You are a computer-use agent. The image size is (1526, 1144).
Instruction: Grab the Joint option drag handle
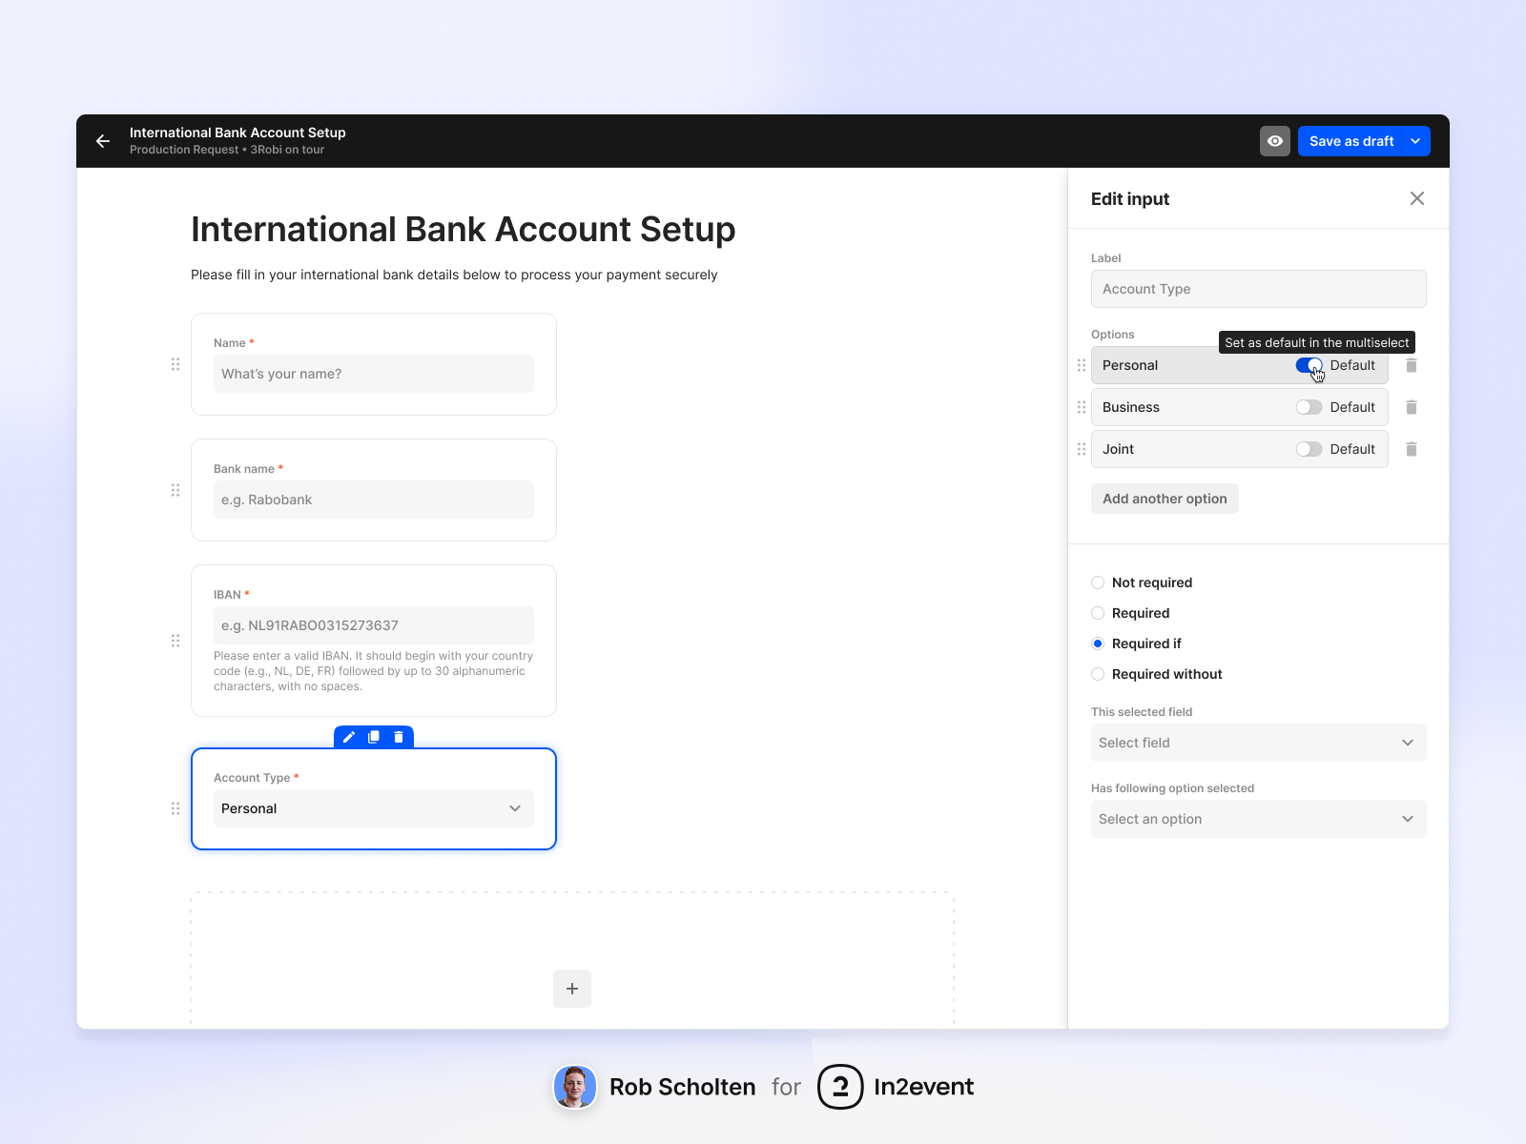1082,449
